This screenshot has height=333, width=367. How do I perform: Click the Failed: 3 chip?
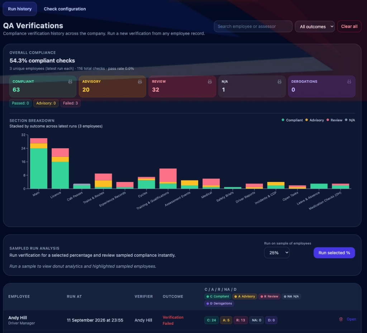pos(71,103)
